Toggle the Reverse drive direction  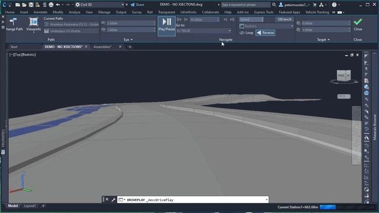265,33
